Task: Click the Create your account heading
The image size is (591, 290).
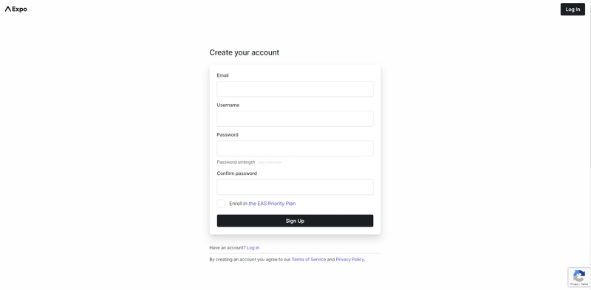Action: click(x=245, y=52)
